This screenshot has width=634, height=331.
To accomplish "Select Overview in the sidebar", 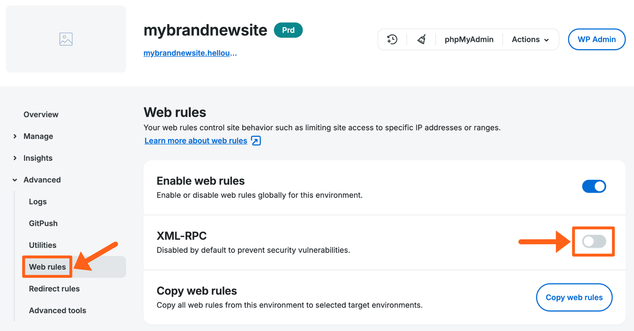I will [41, 114].
